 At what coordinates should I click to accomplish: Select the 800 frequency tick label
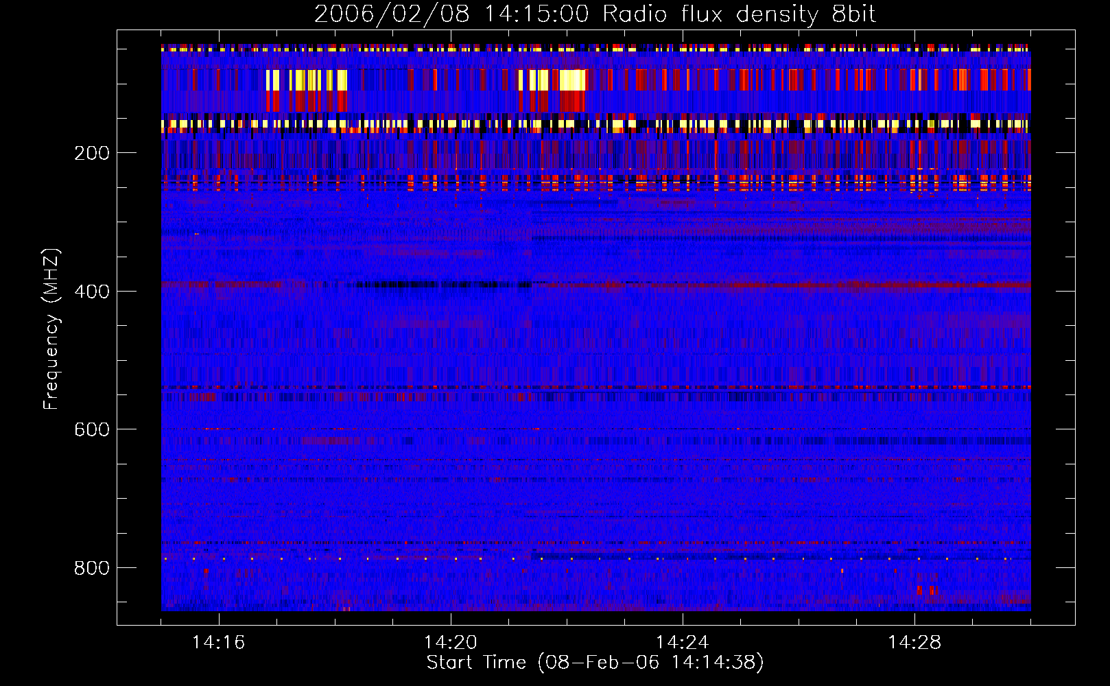tap(91, 568)
